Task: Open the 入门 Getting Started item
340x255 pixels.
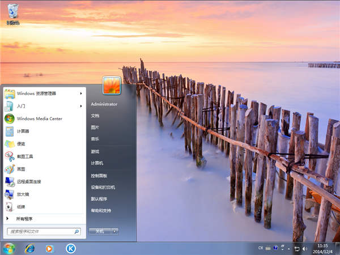Action: 44,106
